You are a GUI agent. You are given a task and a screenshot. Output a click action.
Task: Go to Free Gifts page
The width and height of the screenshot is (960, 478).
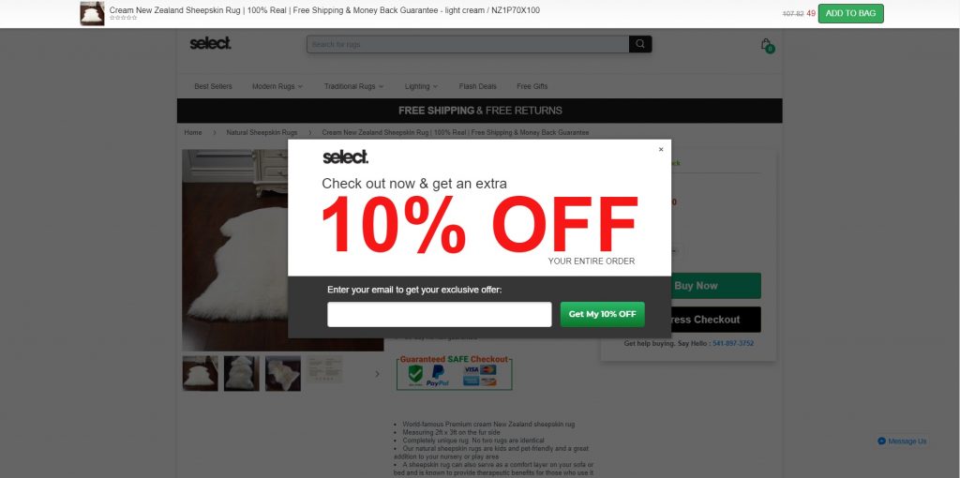pos(532,86)
